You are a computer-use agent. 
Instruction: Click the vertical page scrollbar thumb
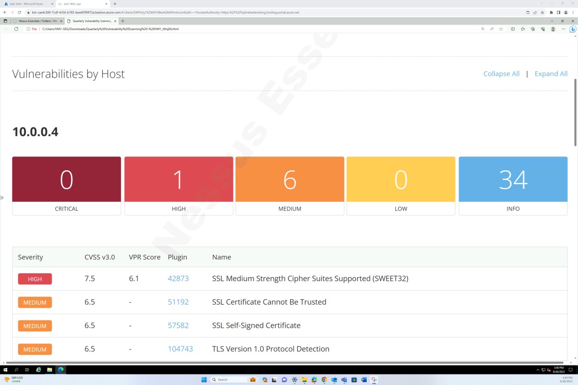pyautogui.click(x=575, y=112)
